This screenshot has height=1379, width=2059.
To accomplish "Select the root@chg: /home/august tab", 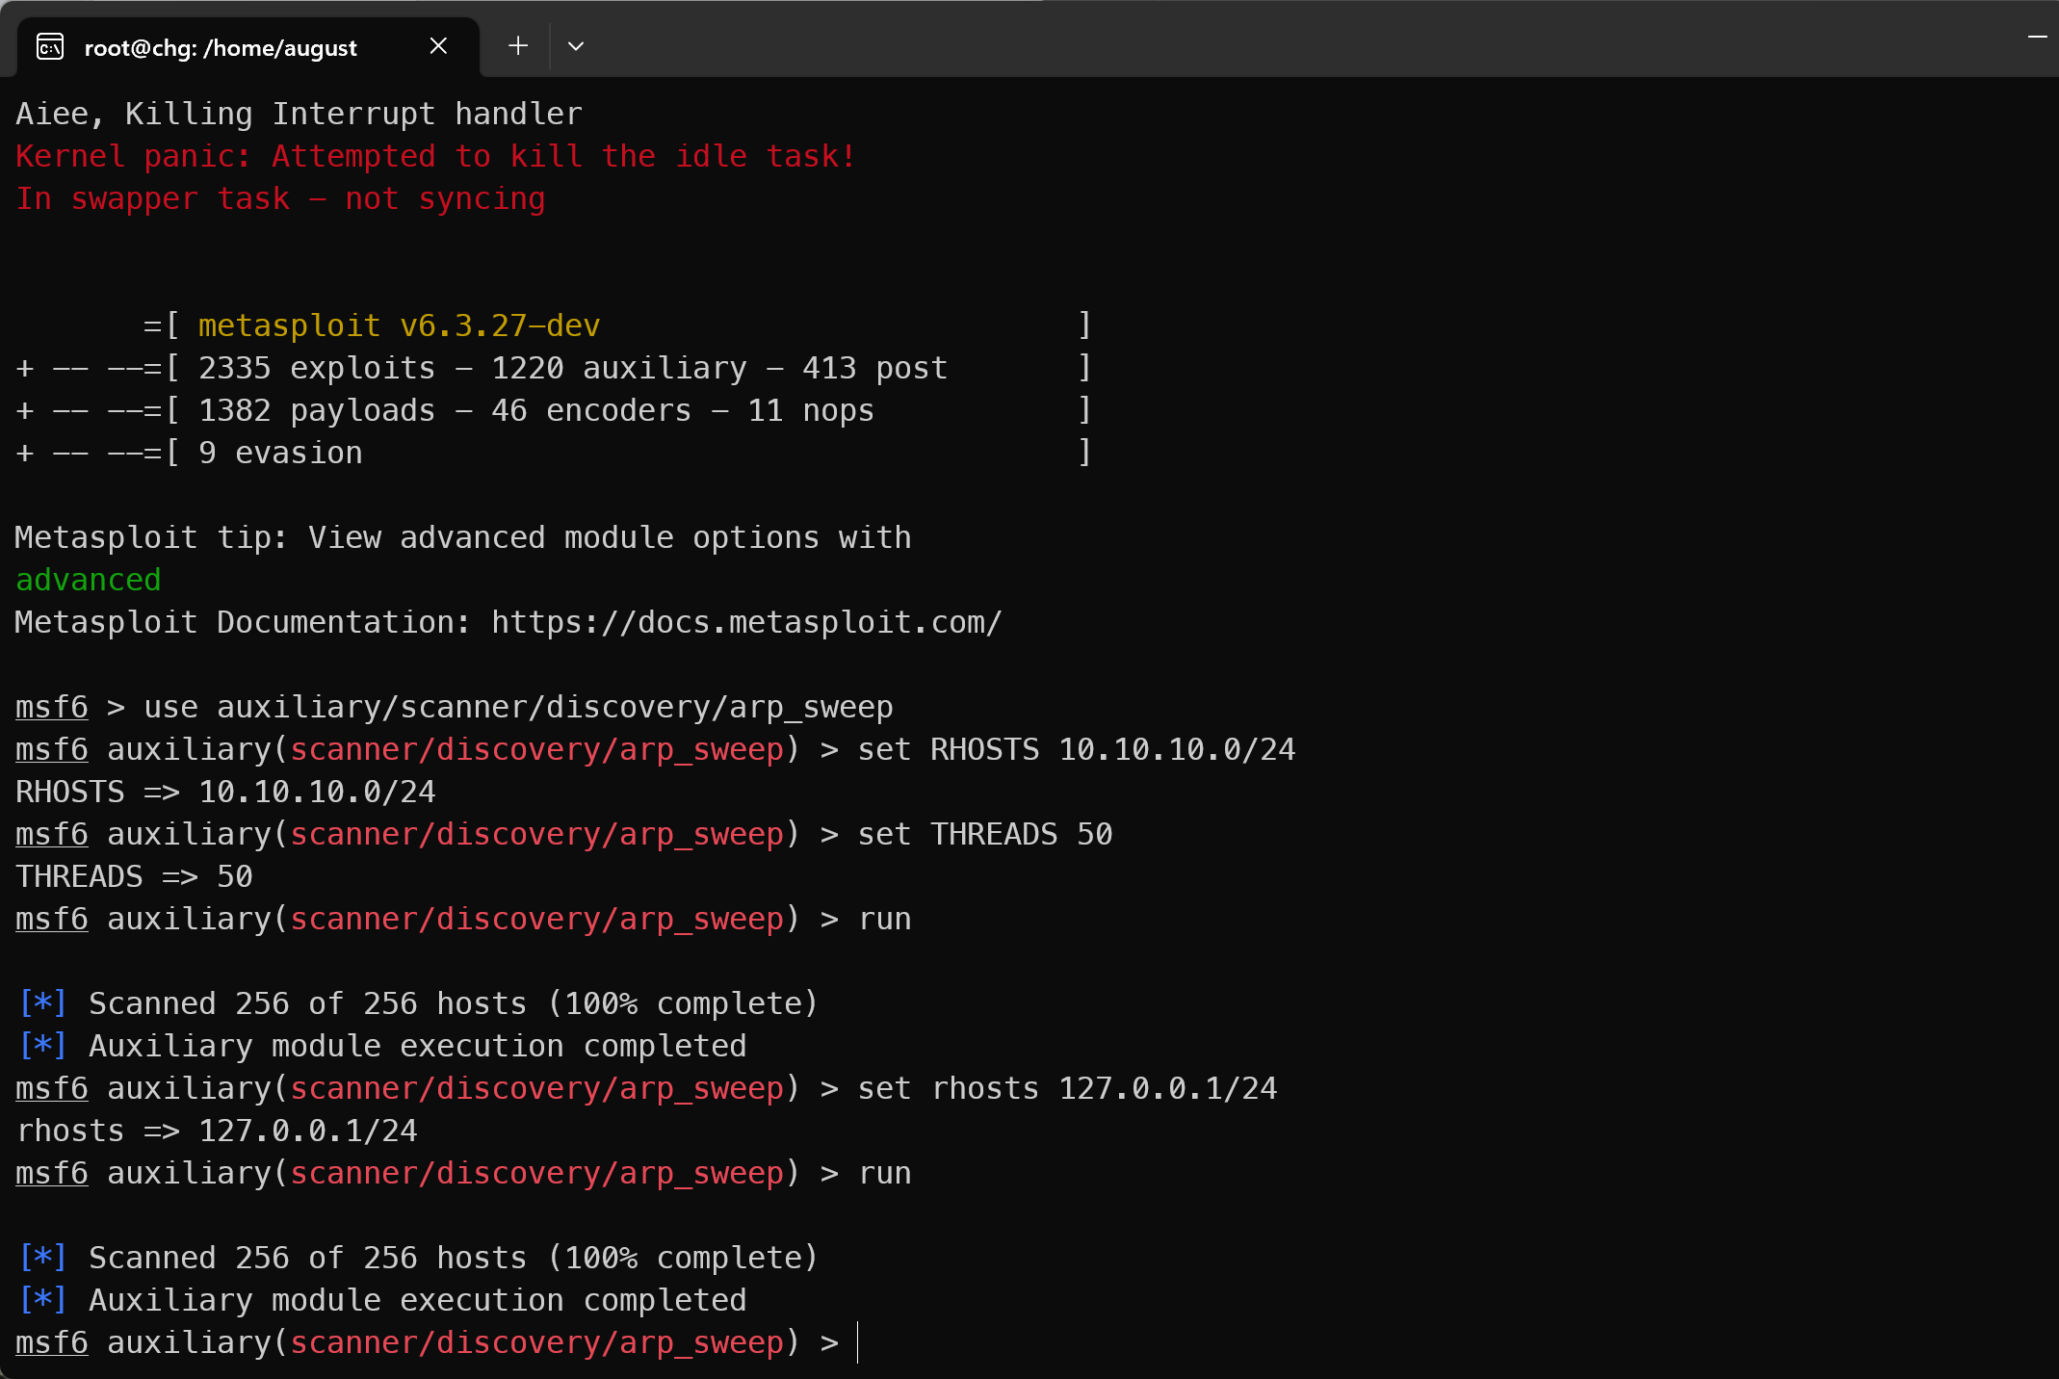I will coord(221,47).
